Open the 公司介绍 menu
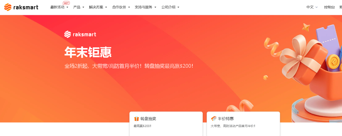Image resolution: width=342 pixels, height=136 pixels. (170, 7)
